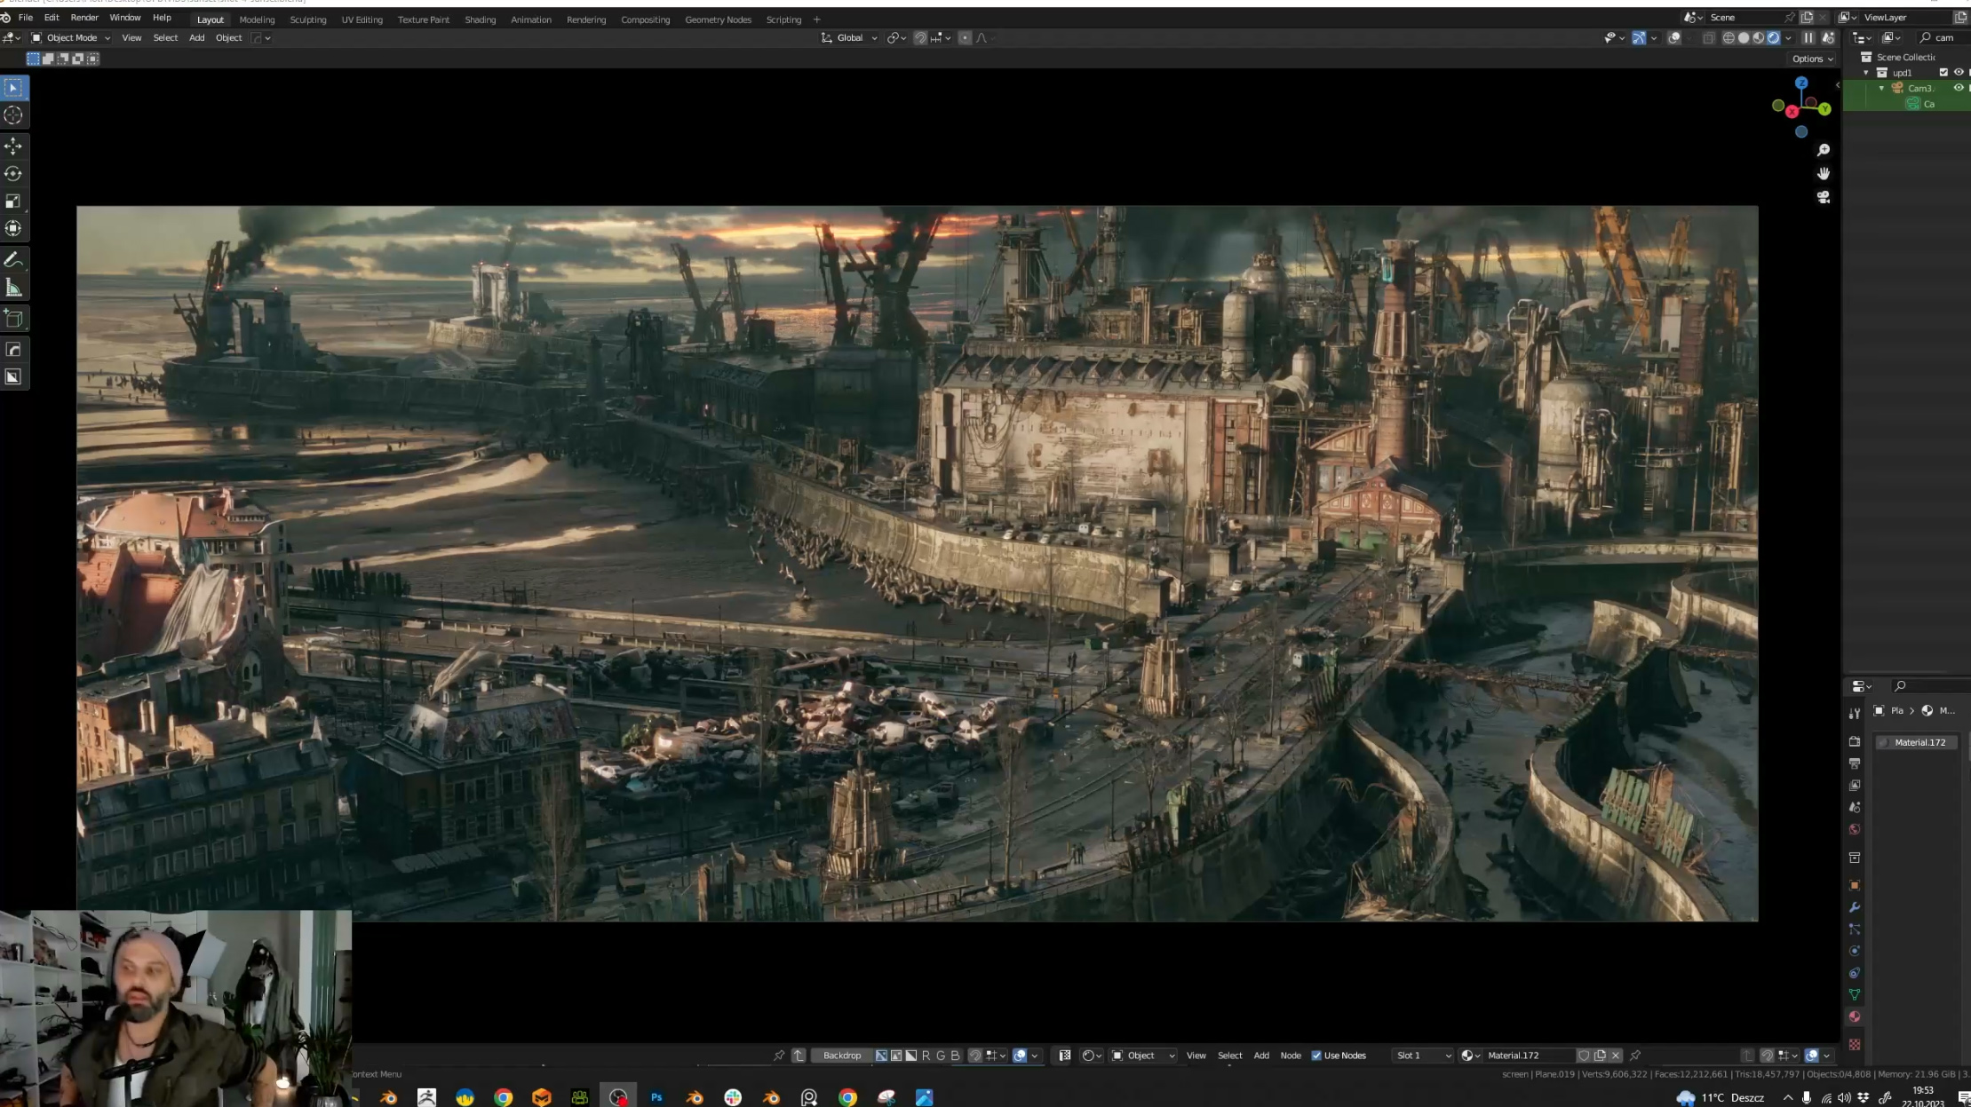The image size is (1971, 1107).
Task: Select the Select Box tool
Action: click(13, 88)
